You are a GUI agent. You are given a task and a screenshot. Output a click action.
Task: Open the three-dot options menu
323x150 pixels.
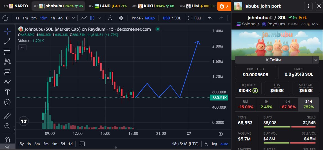tap(308, 6)
